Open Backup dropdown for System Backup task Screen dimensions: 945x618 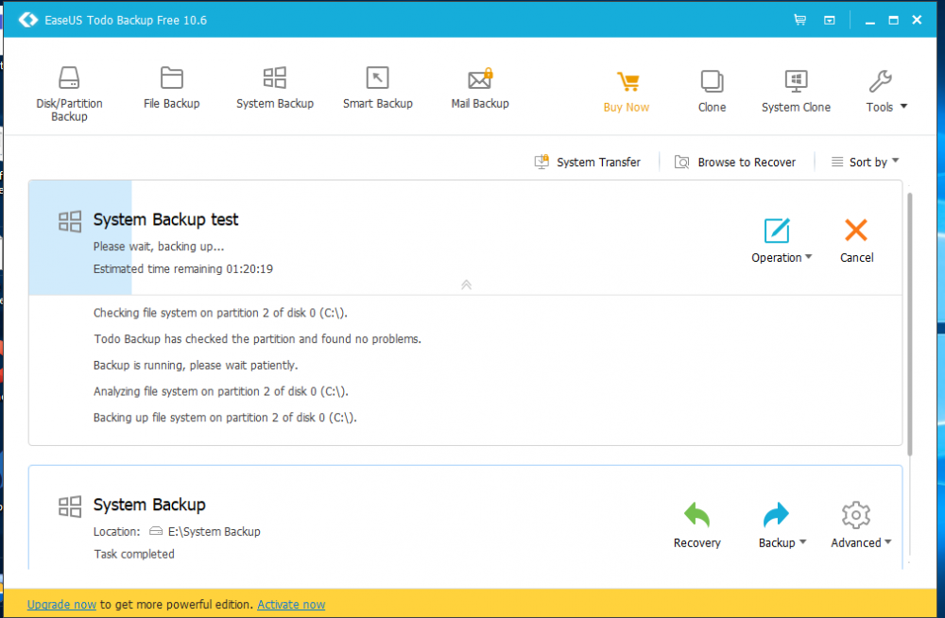782,525
